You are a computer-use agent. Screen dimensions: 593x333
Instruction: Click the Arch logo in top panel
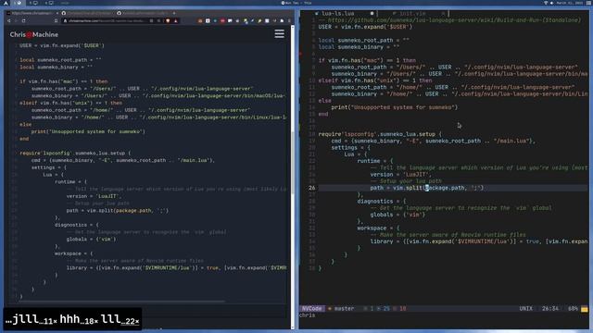[6, 3]
